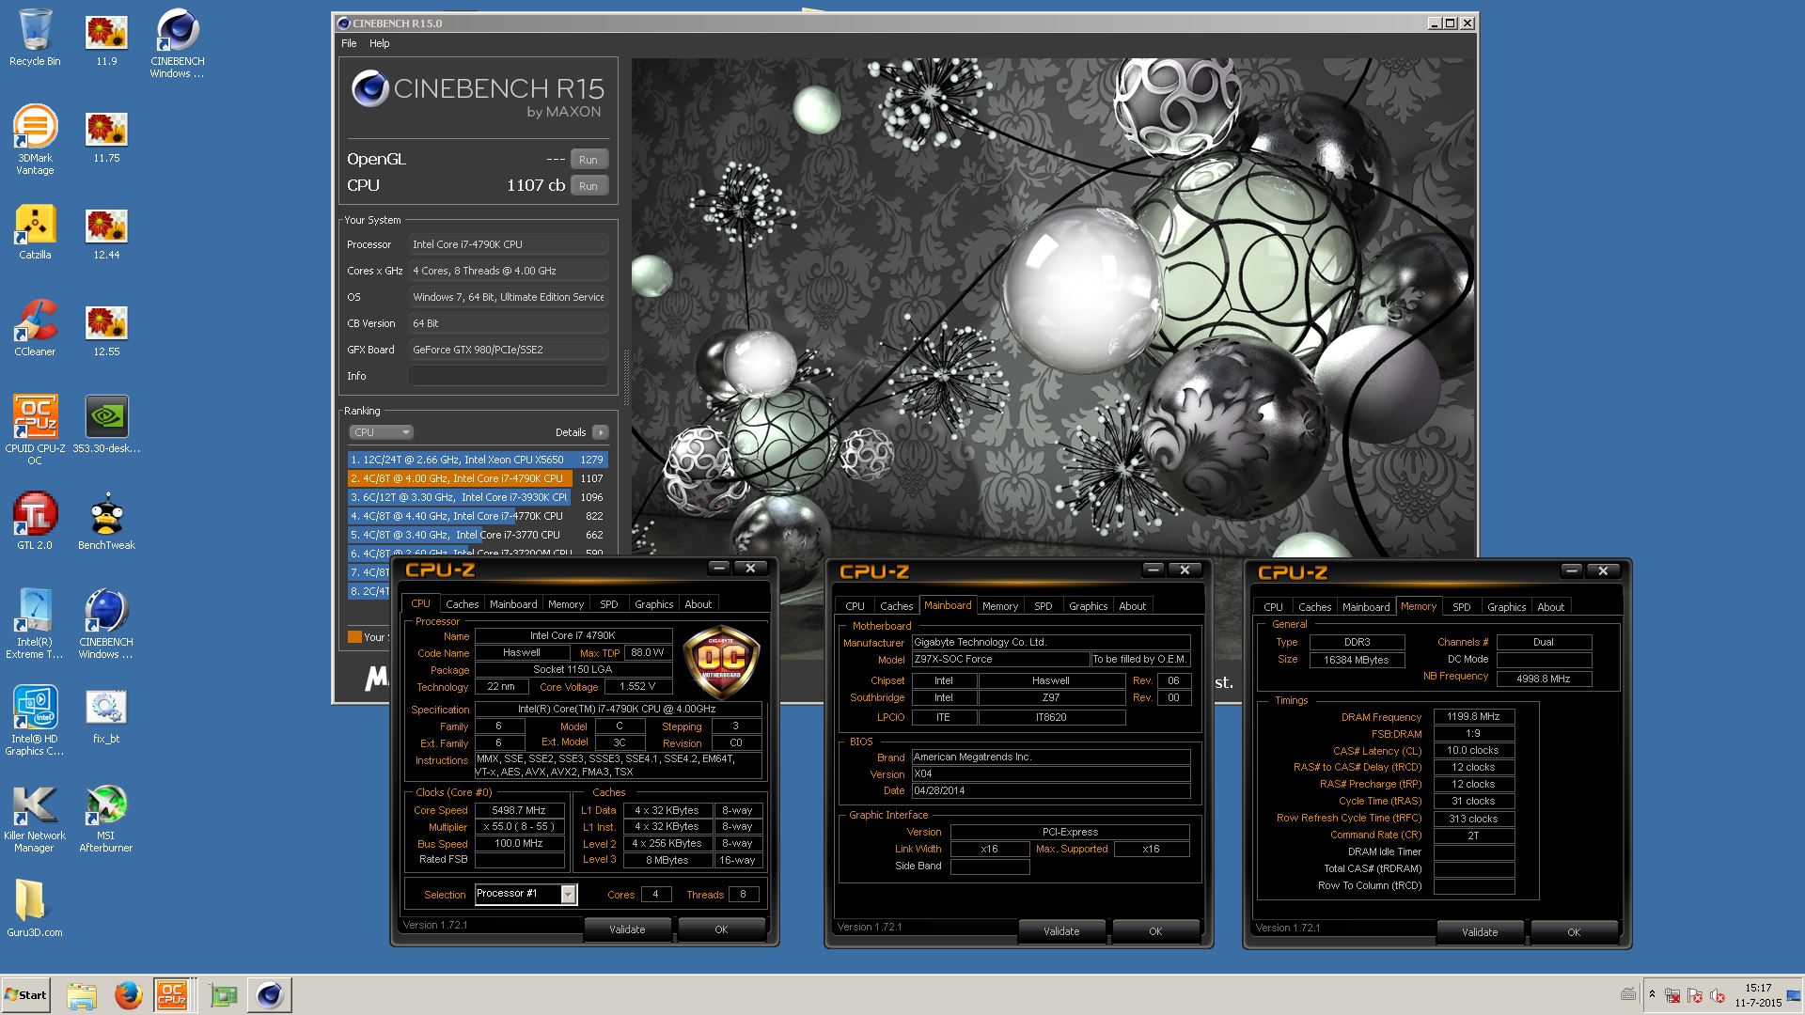Launch GTL 2.0 desktop icon
1805x1015 pixels.
pos(35,522)
